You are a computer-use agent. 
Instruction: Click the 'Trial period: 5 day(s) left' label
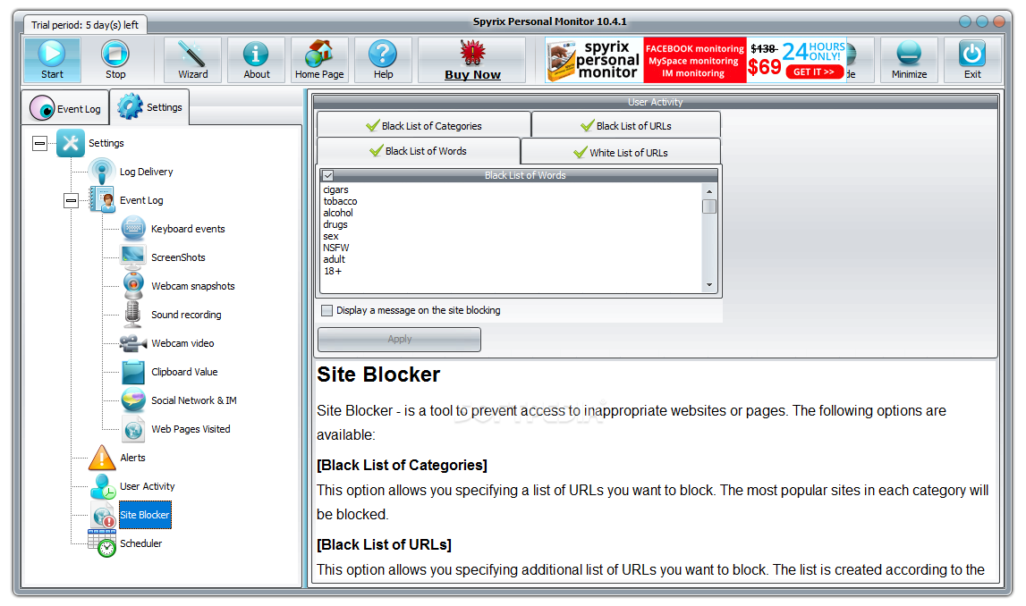click(85, 25)
